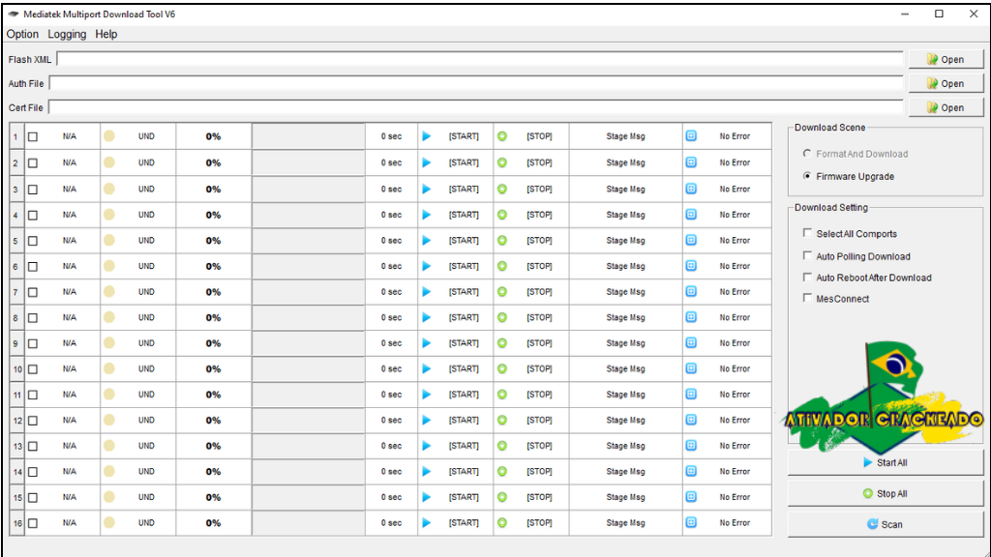The width and height of the screenshot is (991, 557).
Task: Click the Auth File path field
Action: click(x=476, y=83)
